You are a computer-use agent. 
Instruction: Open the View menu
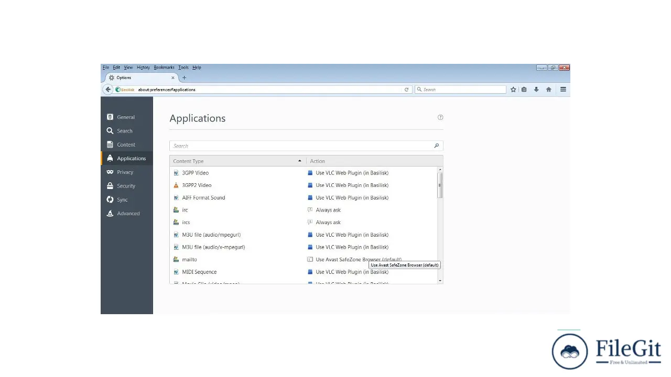click(x=128, y=68)
